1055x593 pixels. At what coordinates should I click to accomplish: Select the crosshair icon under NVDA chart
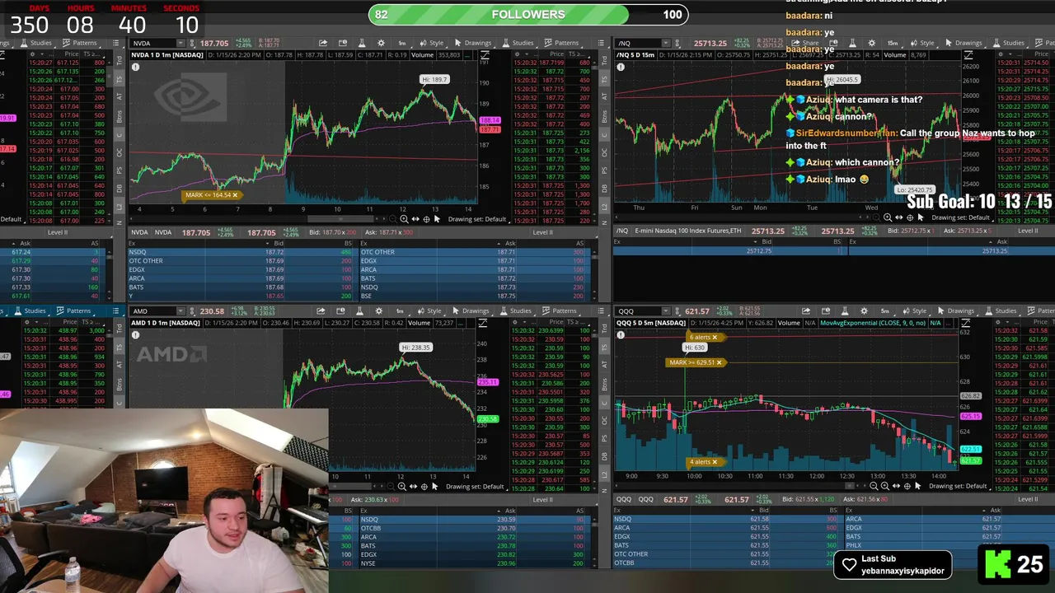[x=425, y=219]
